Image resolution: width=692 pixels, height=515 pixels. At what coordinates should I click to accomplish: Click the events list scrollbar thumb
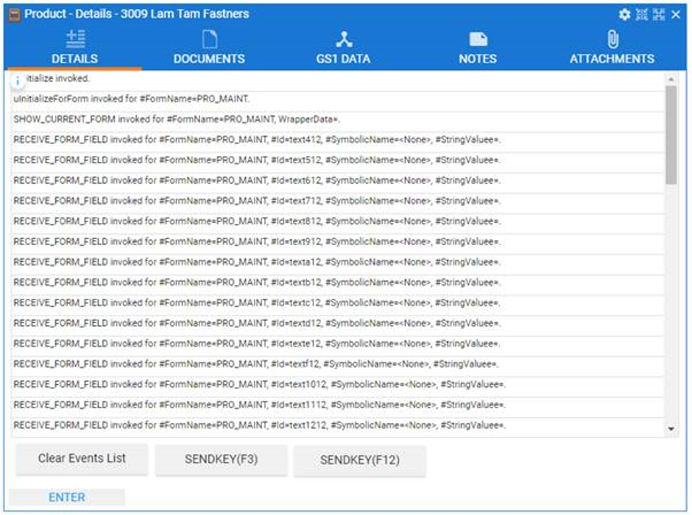671,135
